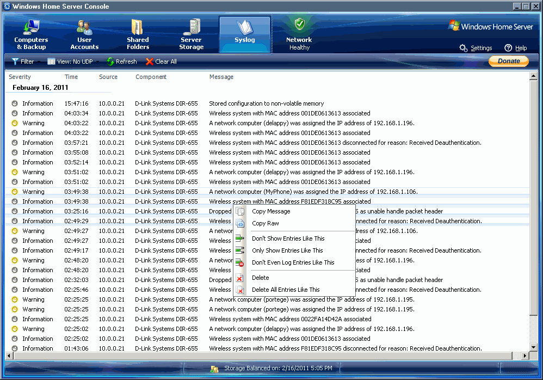Click the Information icon on the 03:25:16 entry
Image resolution: width=543 pixels, height=380 pixels.
[15, 211]
